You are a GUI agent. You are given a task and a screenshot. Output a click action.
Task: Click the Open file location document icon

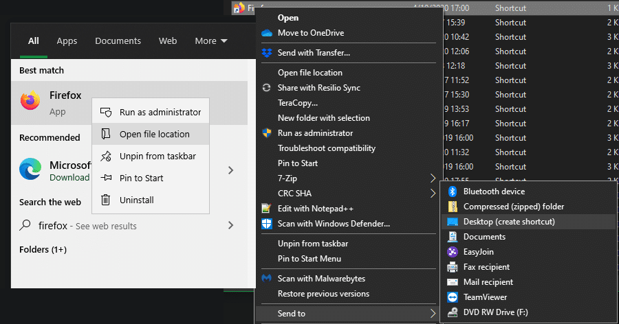click(106, 134)
